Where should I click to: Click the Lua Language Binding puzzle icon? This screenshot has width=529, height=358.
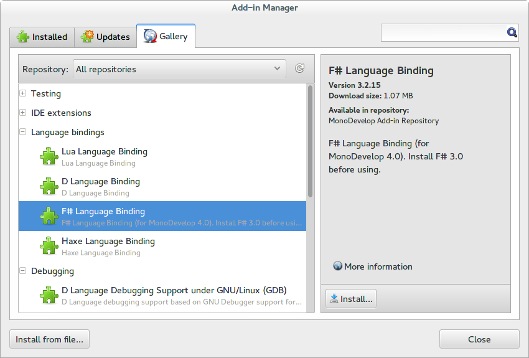click(x=49, y=156)
